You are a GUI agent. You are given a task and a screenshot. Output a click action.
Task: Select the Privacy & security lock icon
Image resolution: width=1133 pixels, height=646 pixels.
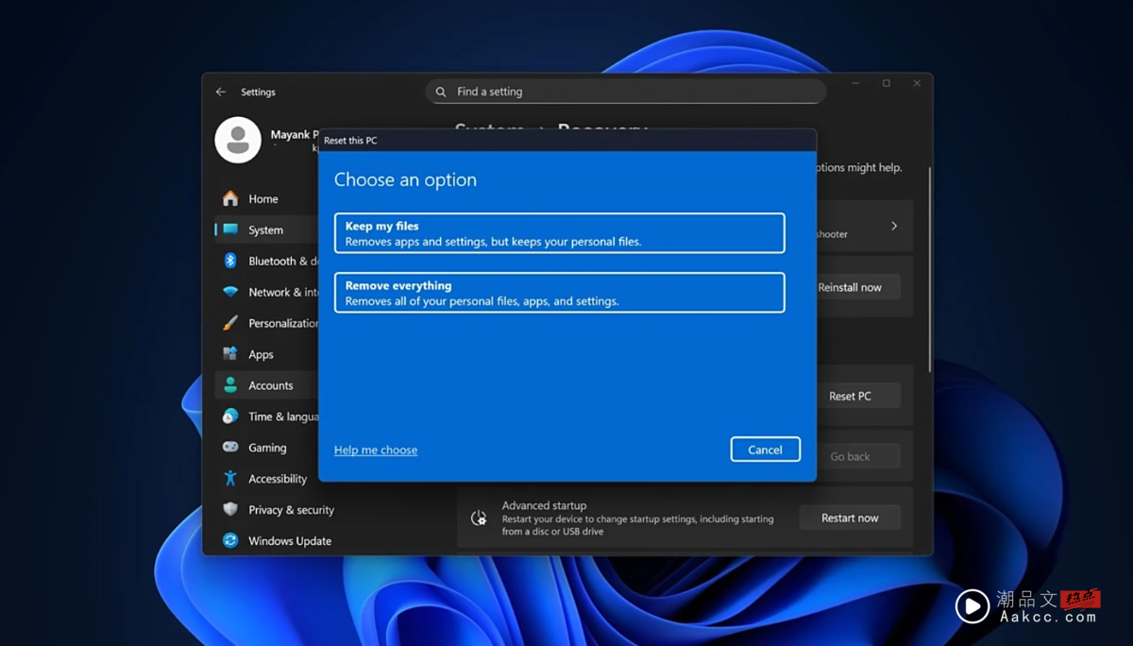click(229, 509)
